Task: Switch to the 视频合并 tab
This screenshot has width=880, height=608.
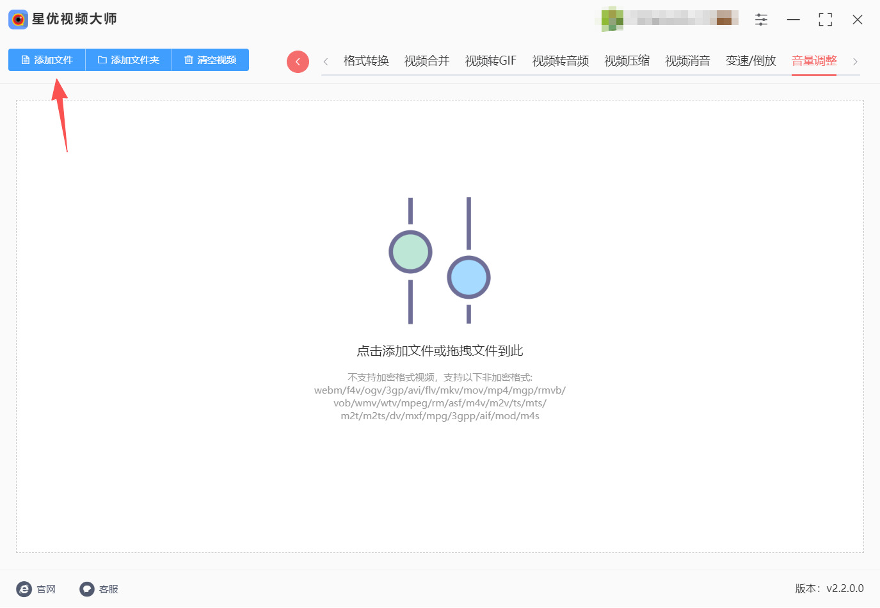Action: coord(427,61)
